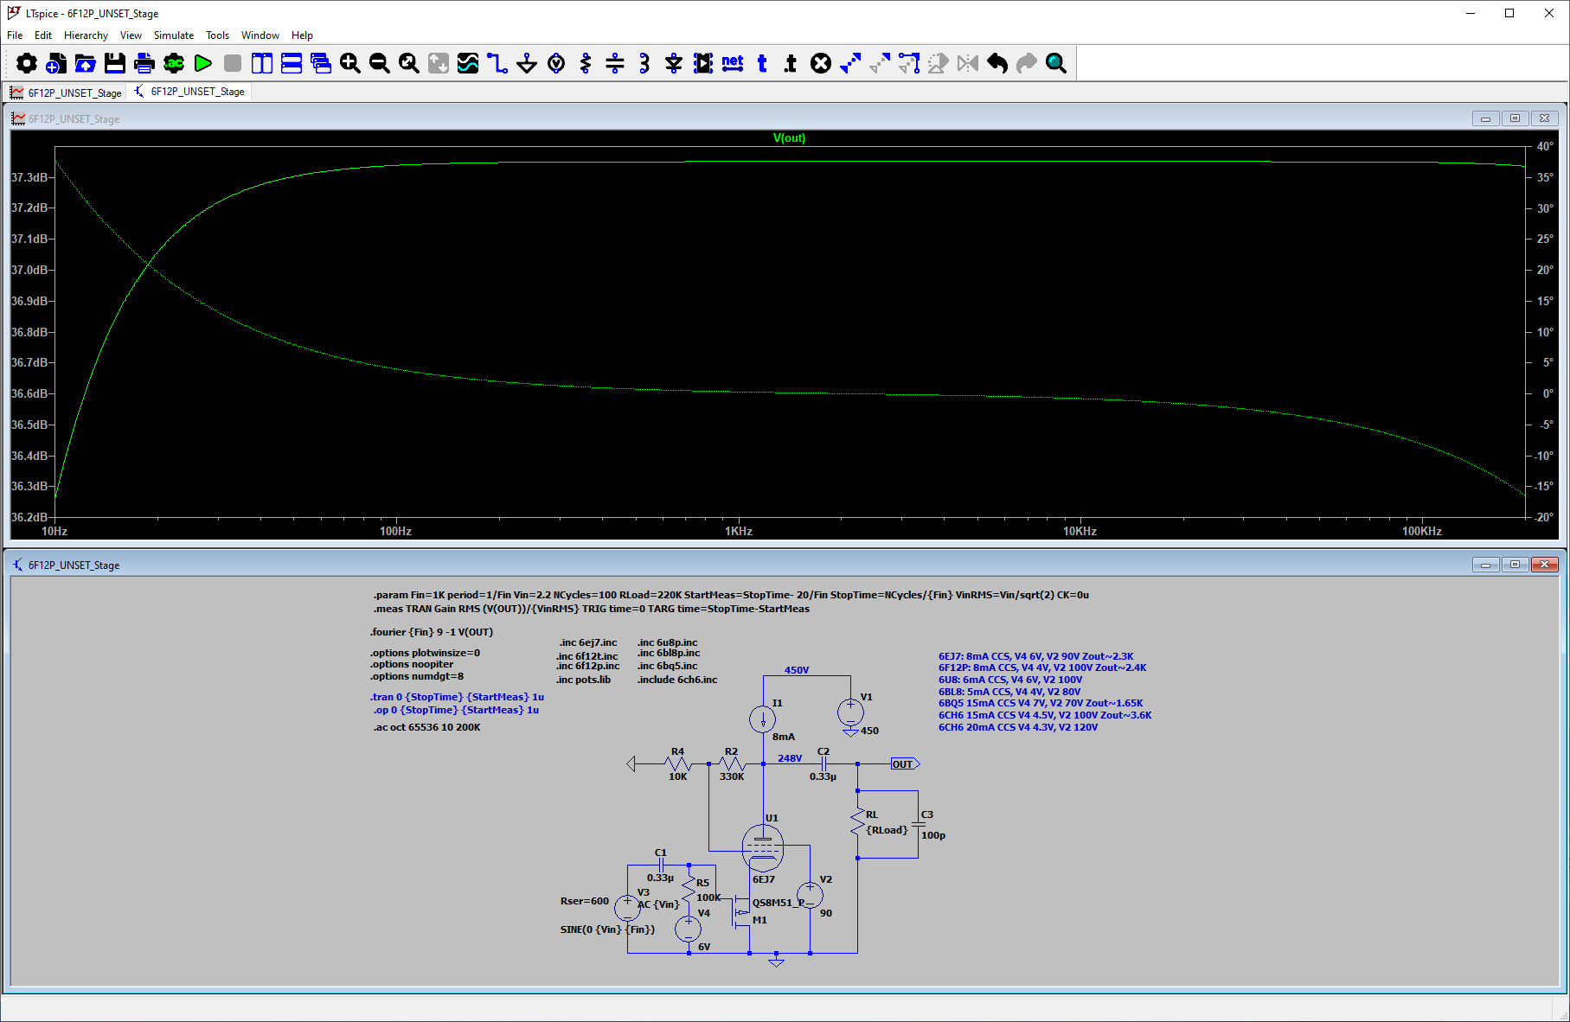
Task: Place a ground symbol
Action: click(527, 63)
